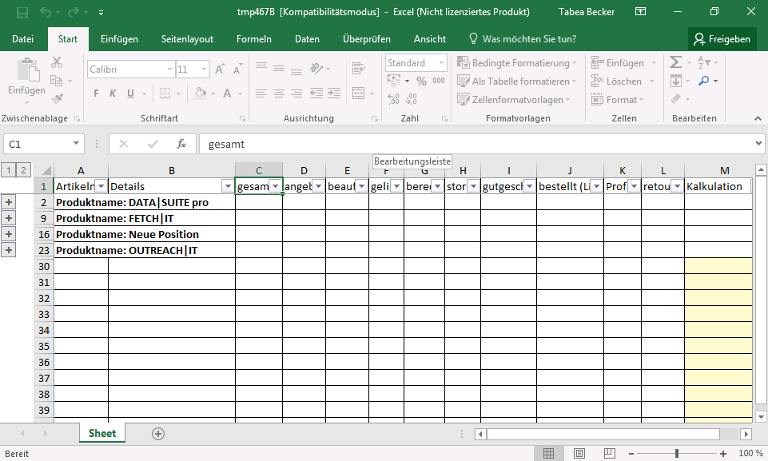Align text right in cell
The width and height of the screenshot is (768, 461).
coord(296,93)
